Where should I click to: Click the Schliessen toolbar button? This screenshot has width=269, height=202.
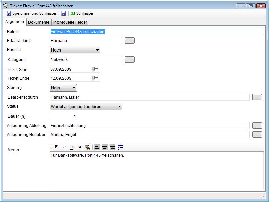[x=83, y=13]
